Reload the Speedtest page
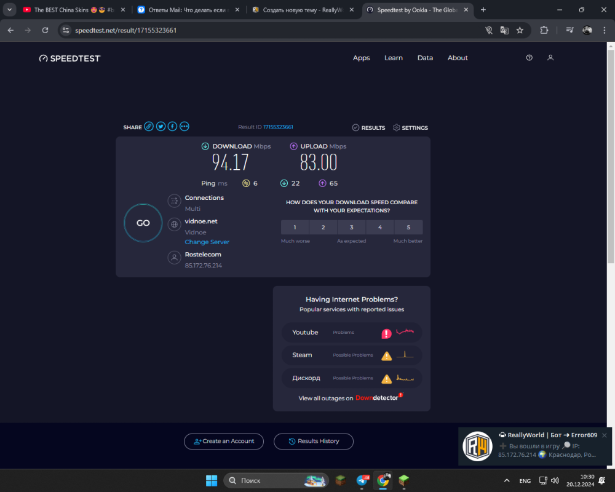This screenshot has width=615, height=492. 45,30
